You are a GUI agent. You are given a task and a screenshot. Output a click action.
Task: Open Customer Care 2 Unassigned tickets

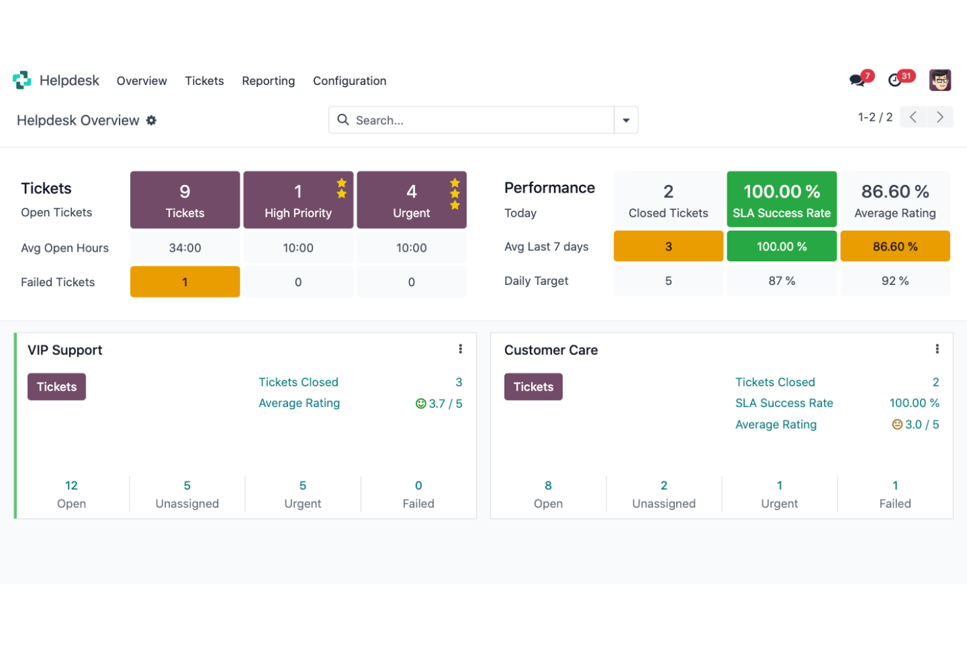point(664,495)
